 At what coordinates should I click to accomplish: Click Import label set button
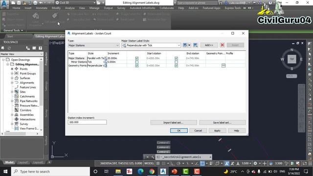tap(174, 123)
